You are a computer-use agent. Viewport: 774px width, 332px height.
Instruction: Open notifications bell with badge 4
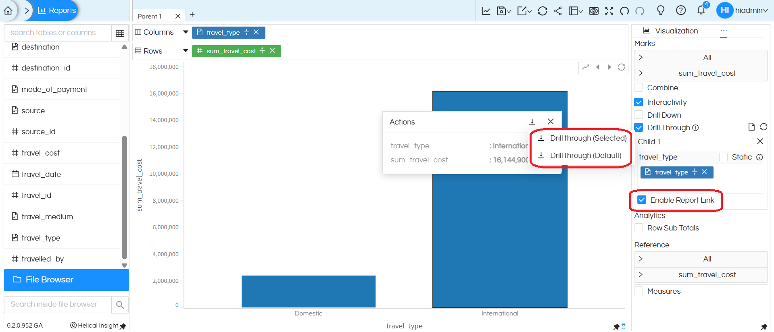[x=702, y=10]
